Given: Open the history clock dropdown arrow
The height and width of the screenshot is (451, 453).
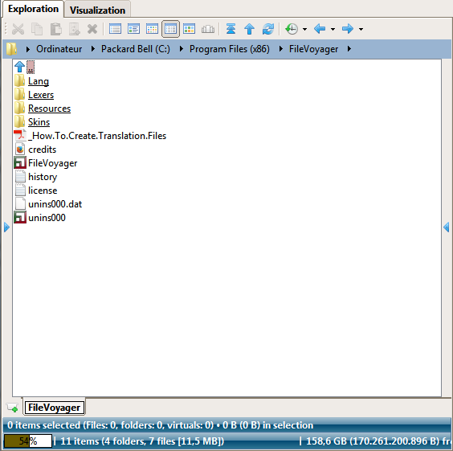Looking at the screenshot, I should pos(304,29).
